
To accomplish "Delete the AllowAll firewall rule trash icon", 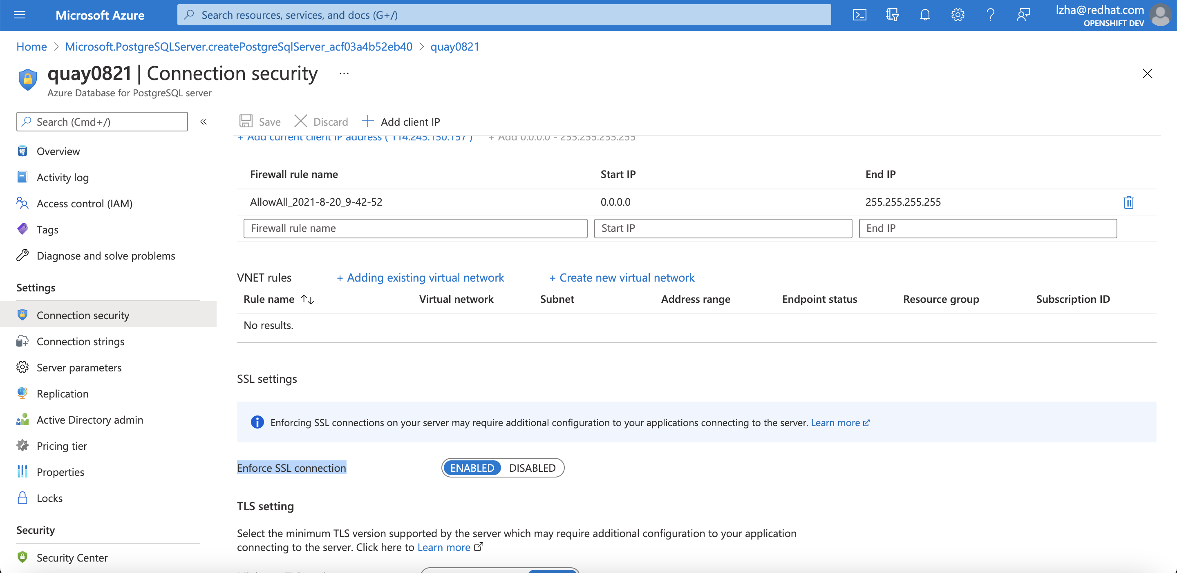I will coord(1128,202).
